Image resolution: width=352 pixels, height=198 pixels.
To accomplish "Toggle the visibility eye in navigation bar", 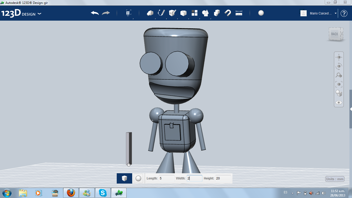I will tap(339, 103).
